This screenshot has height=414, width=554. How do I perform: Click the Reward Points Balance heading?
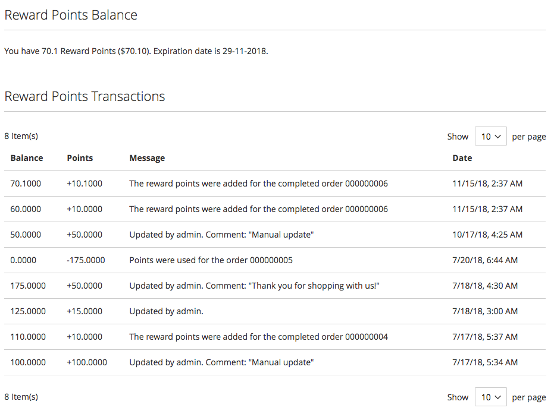click(71, 15)
